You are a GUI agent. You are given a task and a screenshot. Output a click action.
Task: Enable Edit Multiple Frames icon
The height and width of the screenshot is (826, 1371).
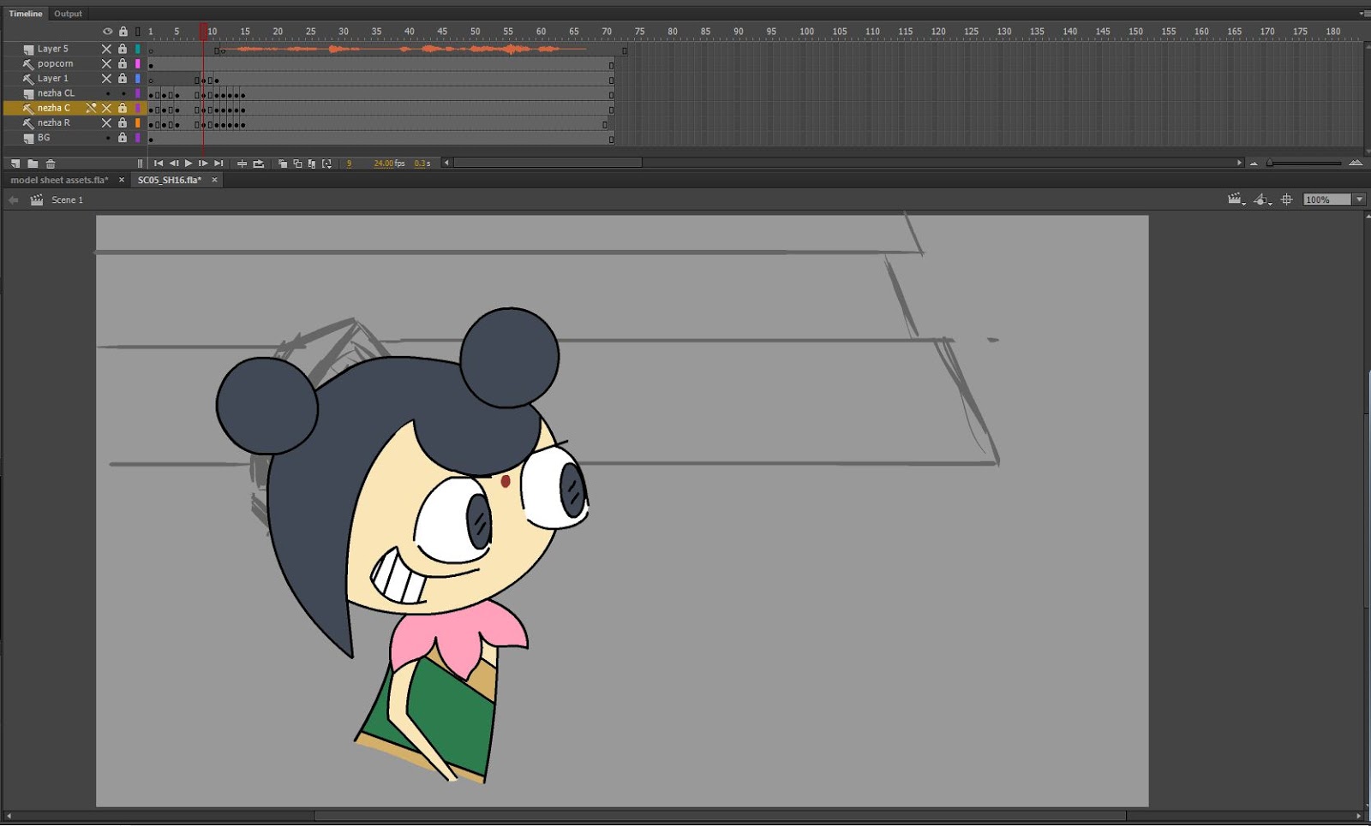(x=312, y=163)
